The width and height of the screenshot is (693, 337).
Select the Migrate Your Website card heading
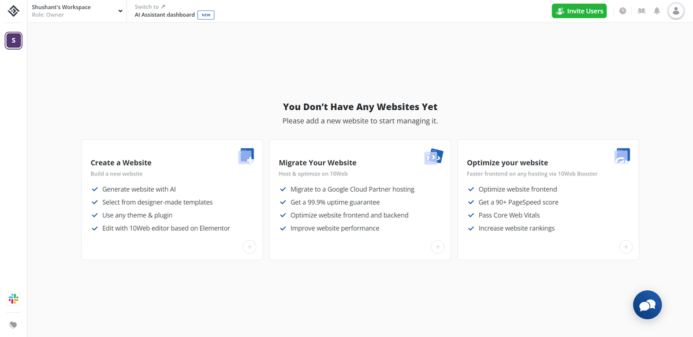pyautogui.click(x=318, y=163)
